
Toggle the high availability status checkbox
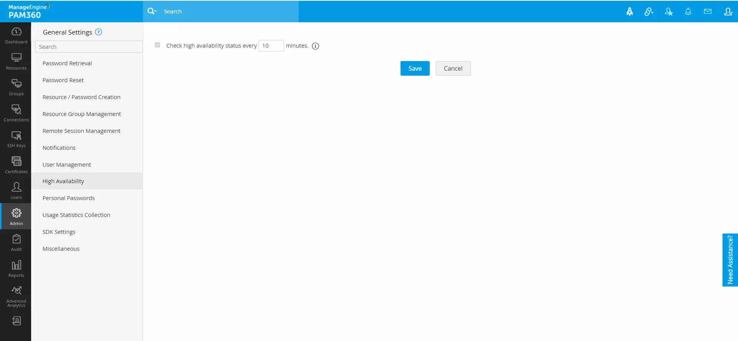coord(158,45)
